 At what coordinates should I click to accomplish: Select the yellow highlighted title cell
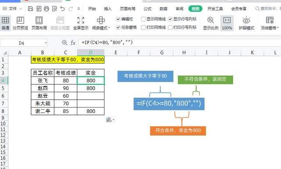pyautogui.click(x=68, y=60)
